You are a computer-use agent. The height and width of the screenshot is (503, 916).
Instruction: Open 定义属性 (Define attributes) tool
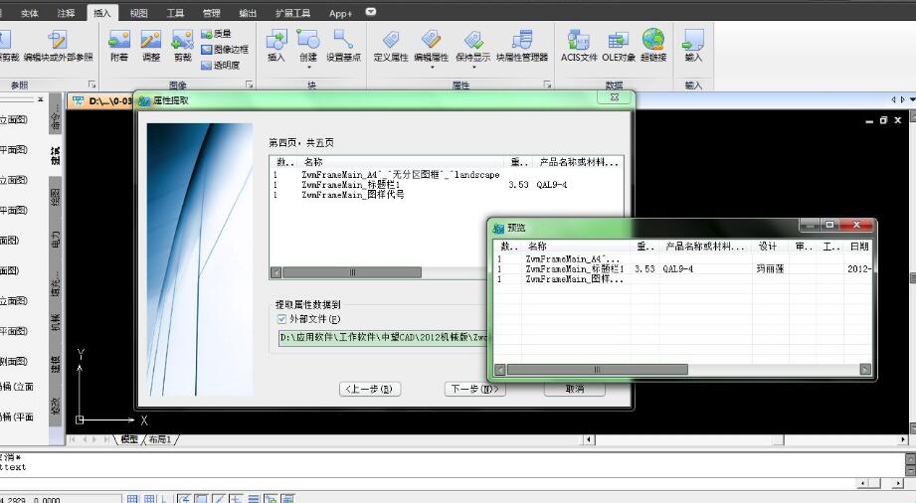391,46
